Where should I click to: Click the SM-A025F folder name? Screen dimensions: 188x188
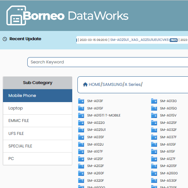(x=168, y=123)
